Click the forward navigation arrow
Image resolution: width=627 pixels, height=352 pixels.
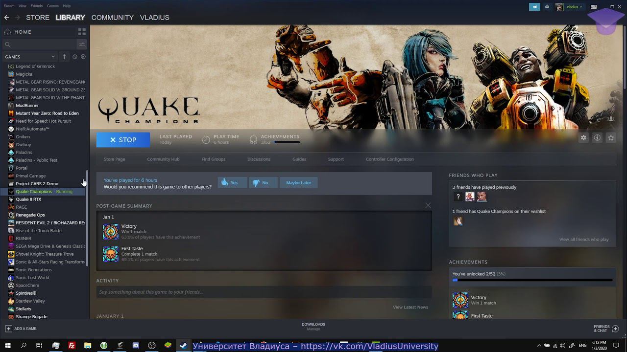pos(18,18)
